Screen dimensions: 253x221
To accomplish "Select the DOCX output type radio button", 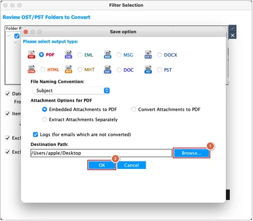I will coord(159,55).
